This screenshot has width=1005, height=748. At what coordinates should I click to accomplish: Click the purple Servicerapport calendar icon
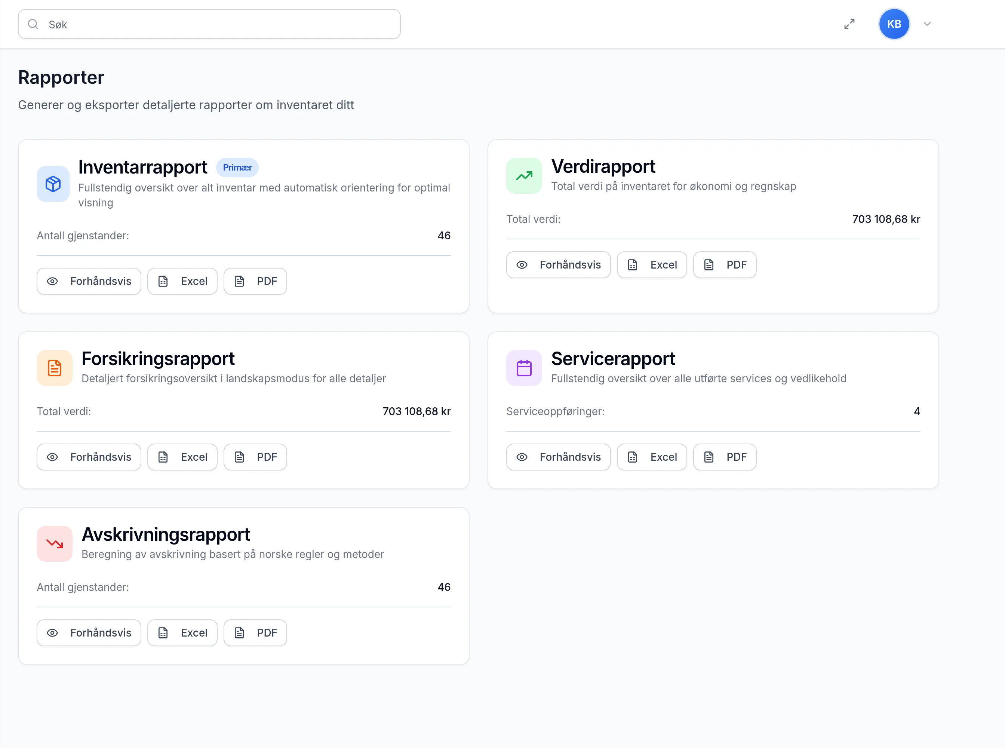click(524, 368)
